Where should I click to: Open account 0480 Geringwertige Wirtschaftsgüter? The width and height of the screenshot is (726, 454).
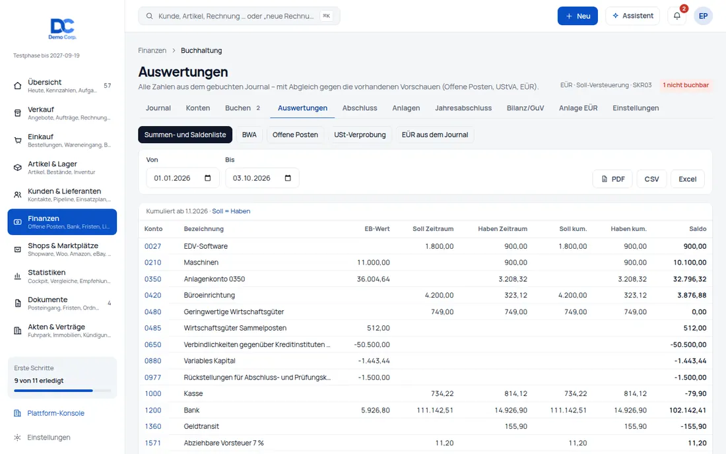pyautogui.click(x=153, y=312)
